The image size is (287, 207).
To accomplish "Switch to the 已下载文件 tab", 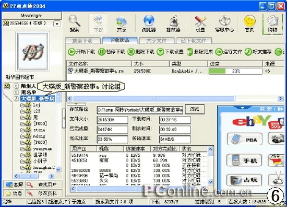I will tap(194, 41).
